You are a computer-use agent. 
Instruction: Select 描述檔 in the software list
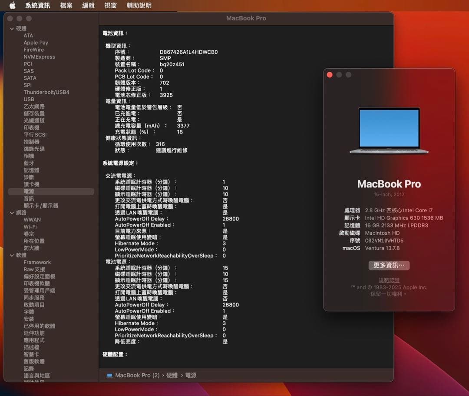(31, 347)
